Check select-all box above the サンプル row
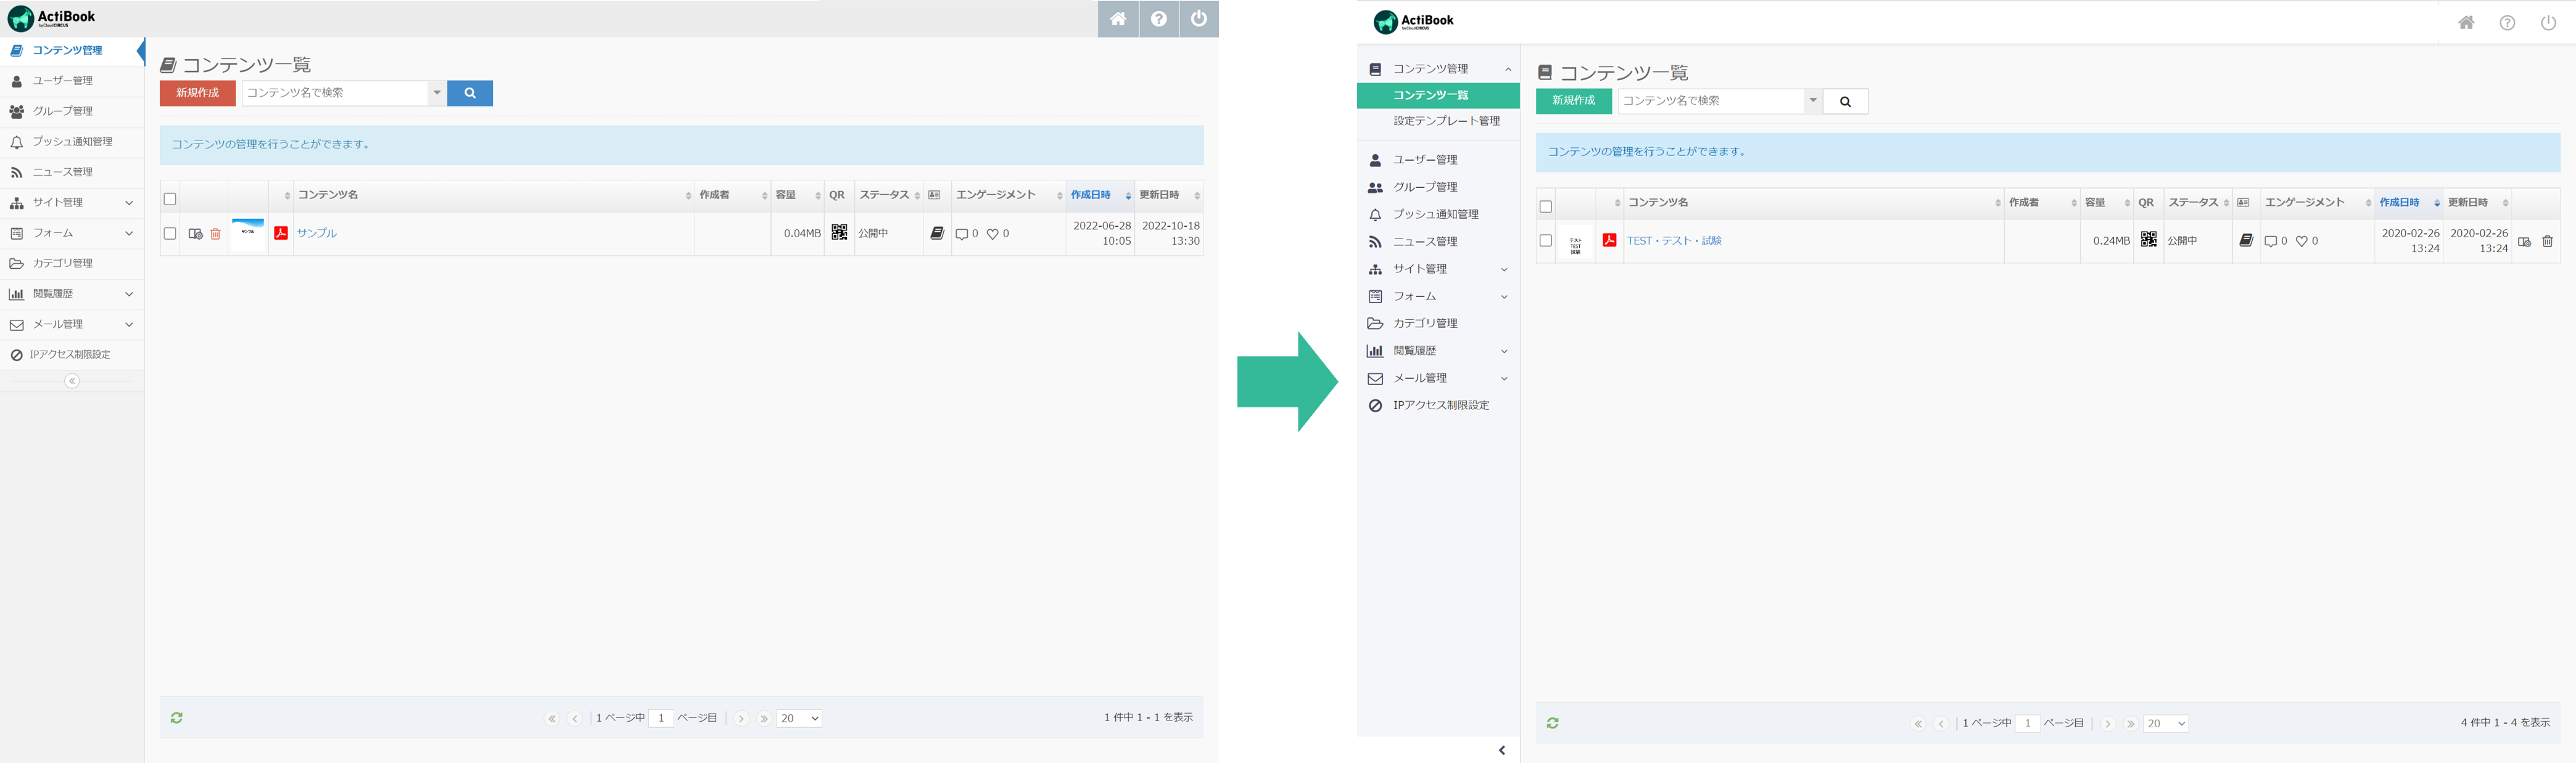This screenshot has width=2576, height=763. coord(170,198)
